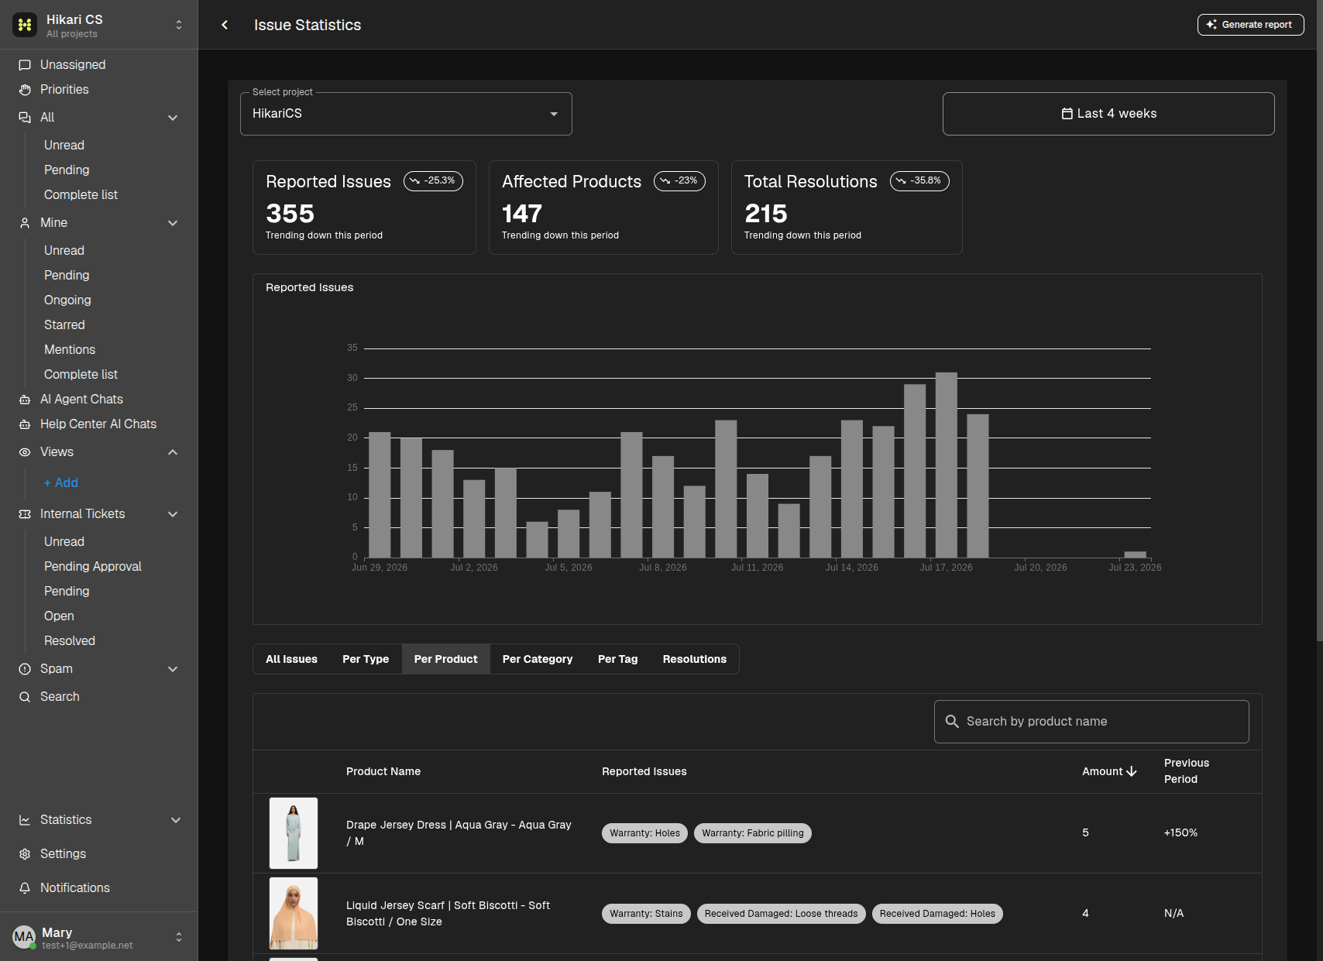
Task: Open Complete list under All
Action: pyautogui.click(x=81, y=195)
